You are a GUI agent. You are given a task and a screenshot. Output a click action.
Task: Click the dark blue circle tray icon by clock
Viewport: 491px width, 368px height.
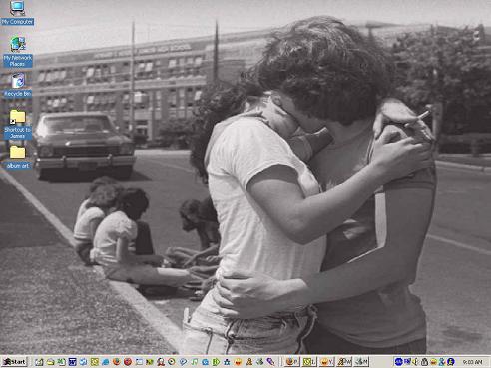tap(450, 362)
